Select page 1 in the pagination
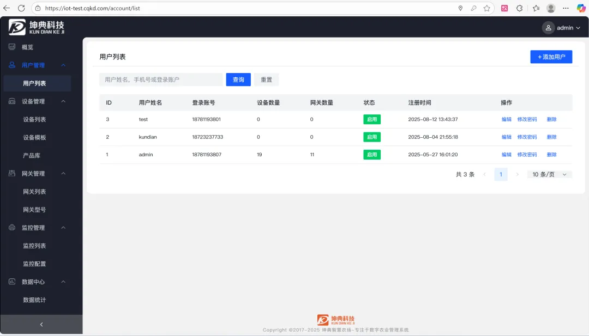This screenshot has height=336, width=589. (501, 174)
